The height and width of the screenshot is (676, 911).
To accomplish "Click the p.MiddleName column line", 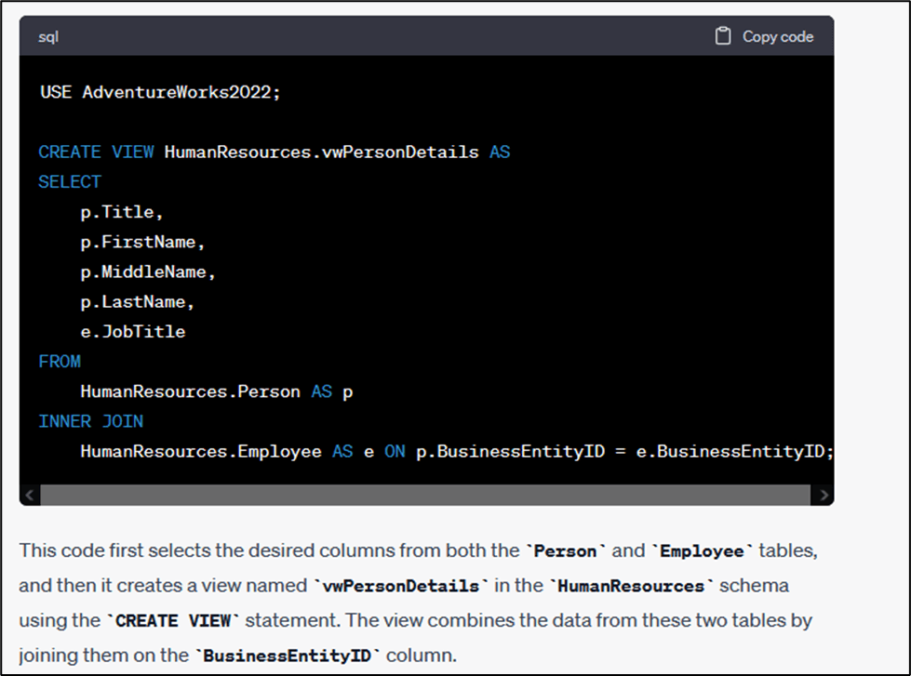I will (x=148, y=272).
